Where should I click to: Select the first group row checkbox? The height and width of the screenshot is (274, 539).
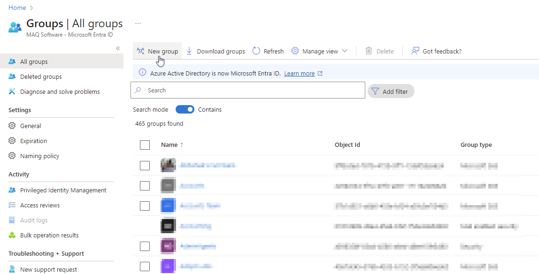pyautogui.click(x=145, y=166)
